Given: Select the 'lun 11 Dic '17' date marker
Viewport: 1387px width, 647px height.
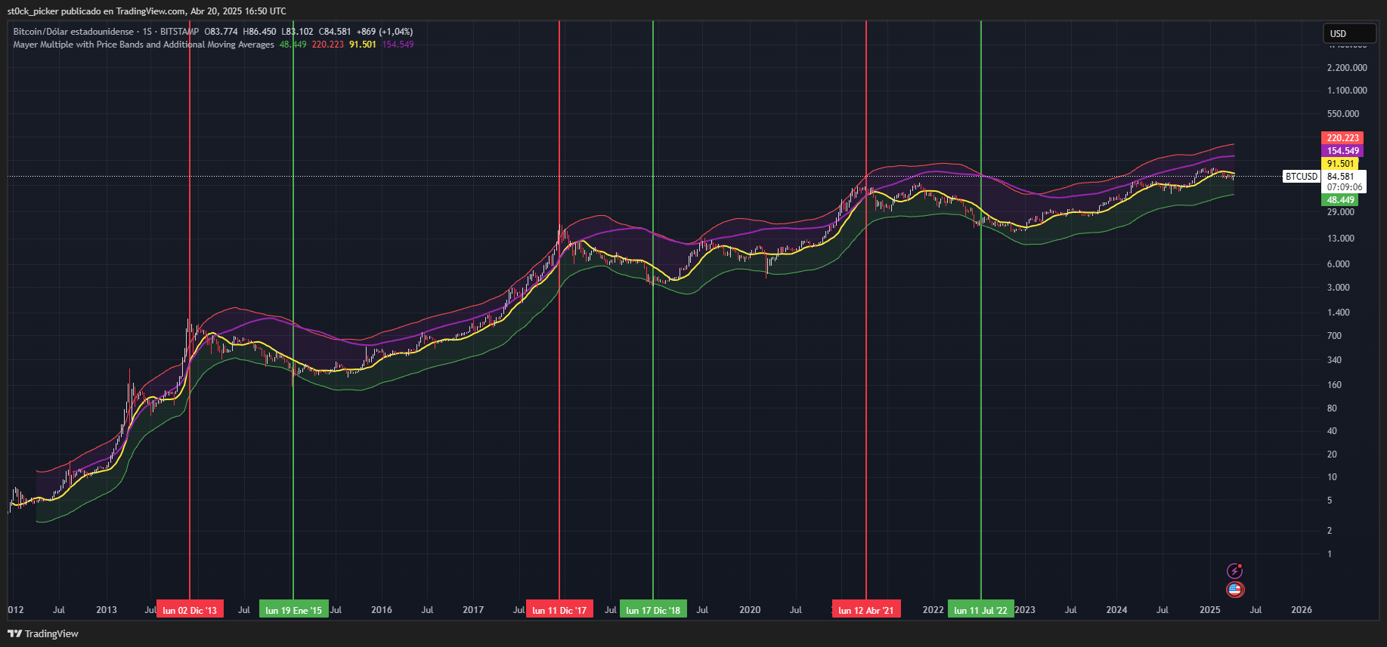Looking at the screenshot, I should [559, 610].
